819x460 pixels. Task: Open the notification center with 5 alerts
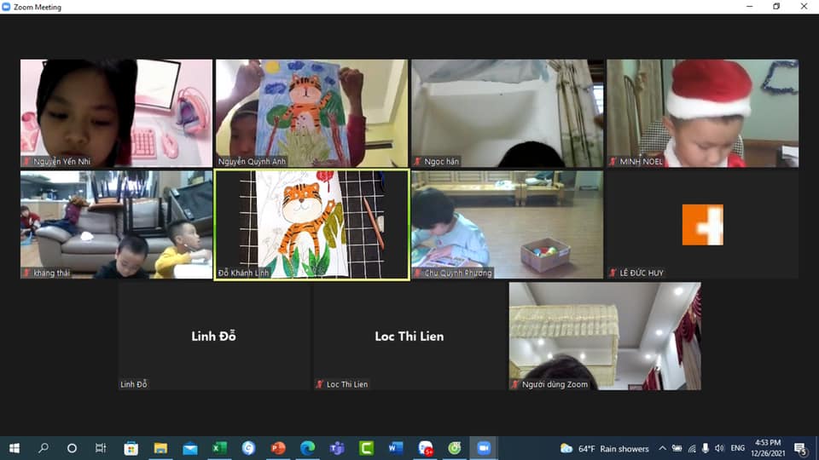pyautogui.click(x=801, y=448)
